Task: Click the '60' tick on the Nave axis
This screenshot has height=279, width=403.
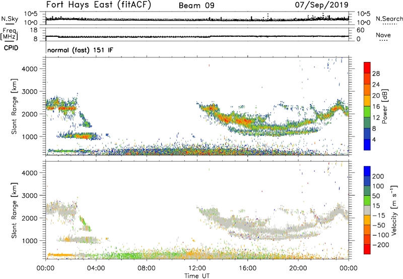Action: click(x=360, y=30)
